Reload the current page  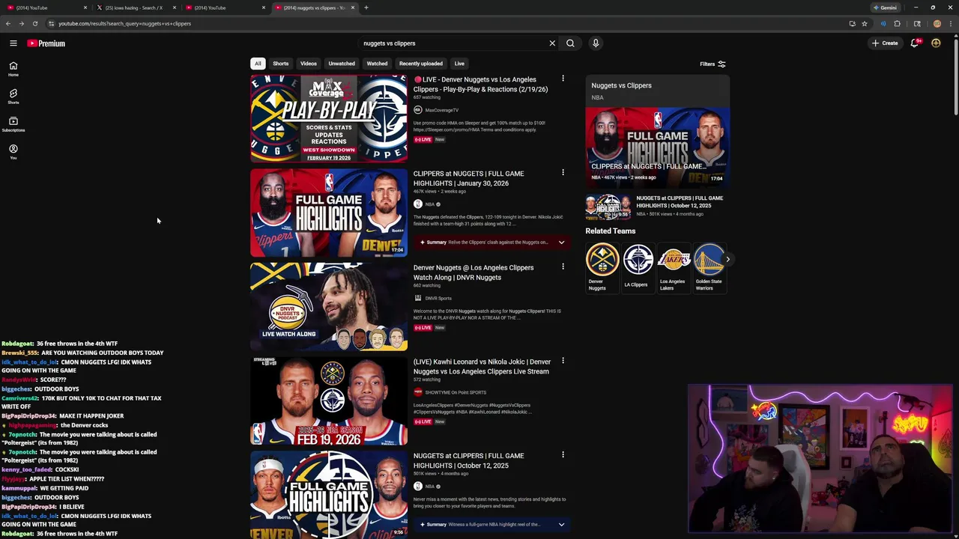[x=34, y=23]
